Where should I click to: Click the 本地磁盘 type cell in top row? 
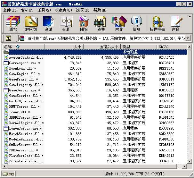(x=130, y=52)
